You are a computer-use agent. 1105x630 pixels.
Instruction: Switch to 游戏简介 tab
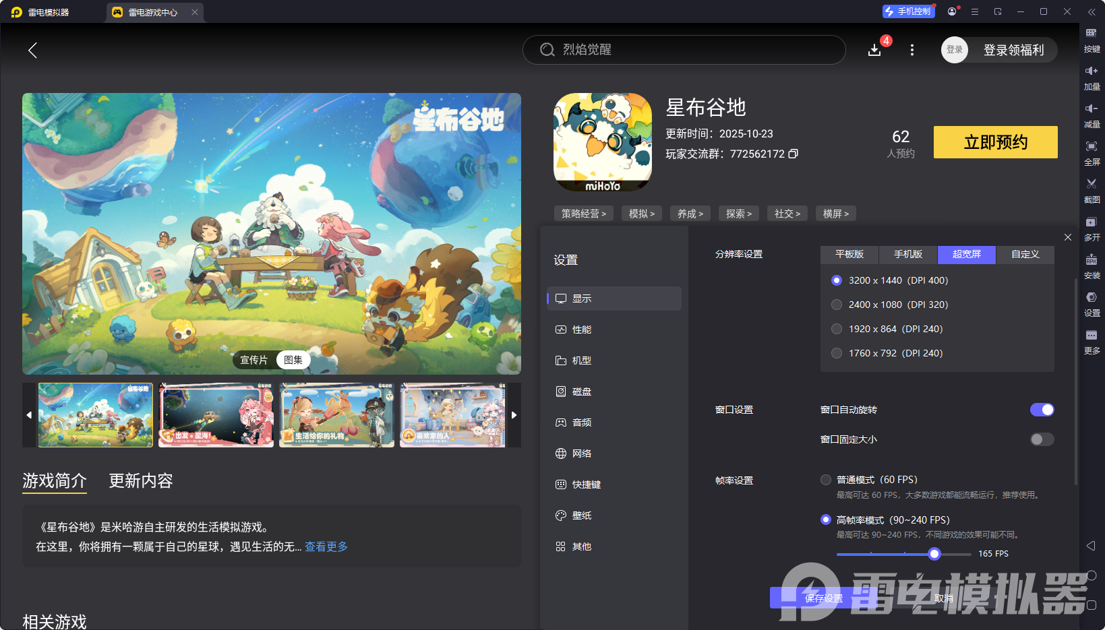[55, 481]
